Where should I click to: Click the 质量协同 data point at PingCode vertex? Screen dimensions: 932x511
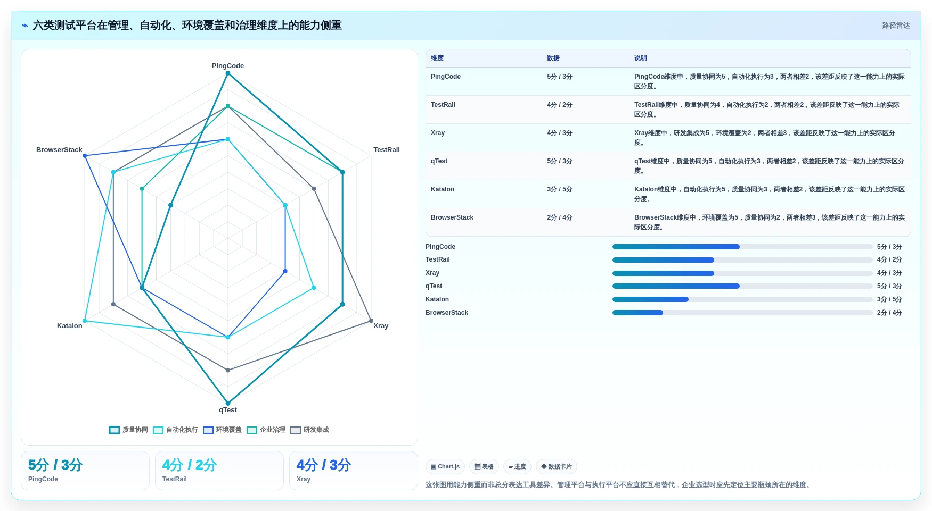[x=228, y=73]
